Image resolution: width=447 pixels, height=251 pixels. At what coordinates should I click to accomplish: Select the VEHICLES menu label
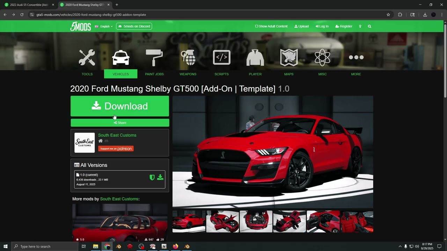click(x=121, y=74)
